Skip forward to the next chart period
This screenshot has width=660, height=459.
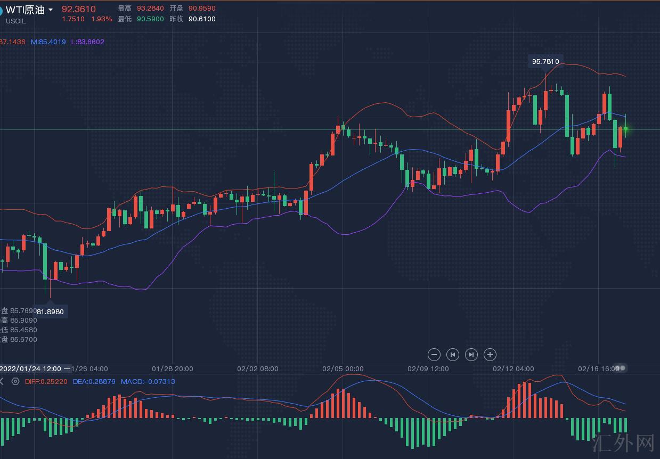(x=471, y=355)
